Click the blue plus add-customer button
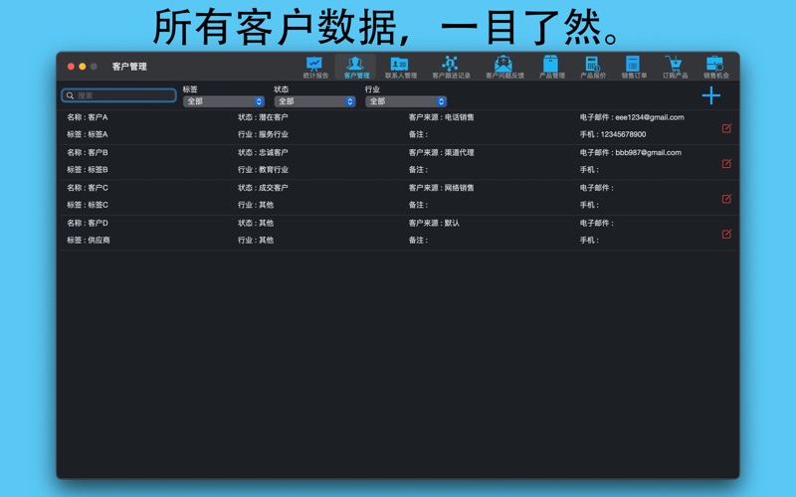The image size is (796, 497). click(710, 95)
